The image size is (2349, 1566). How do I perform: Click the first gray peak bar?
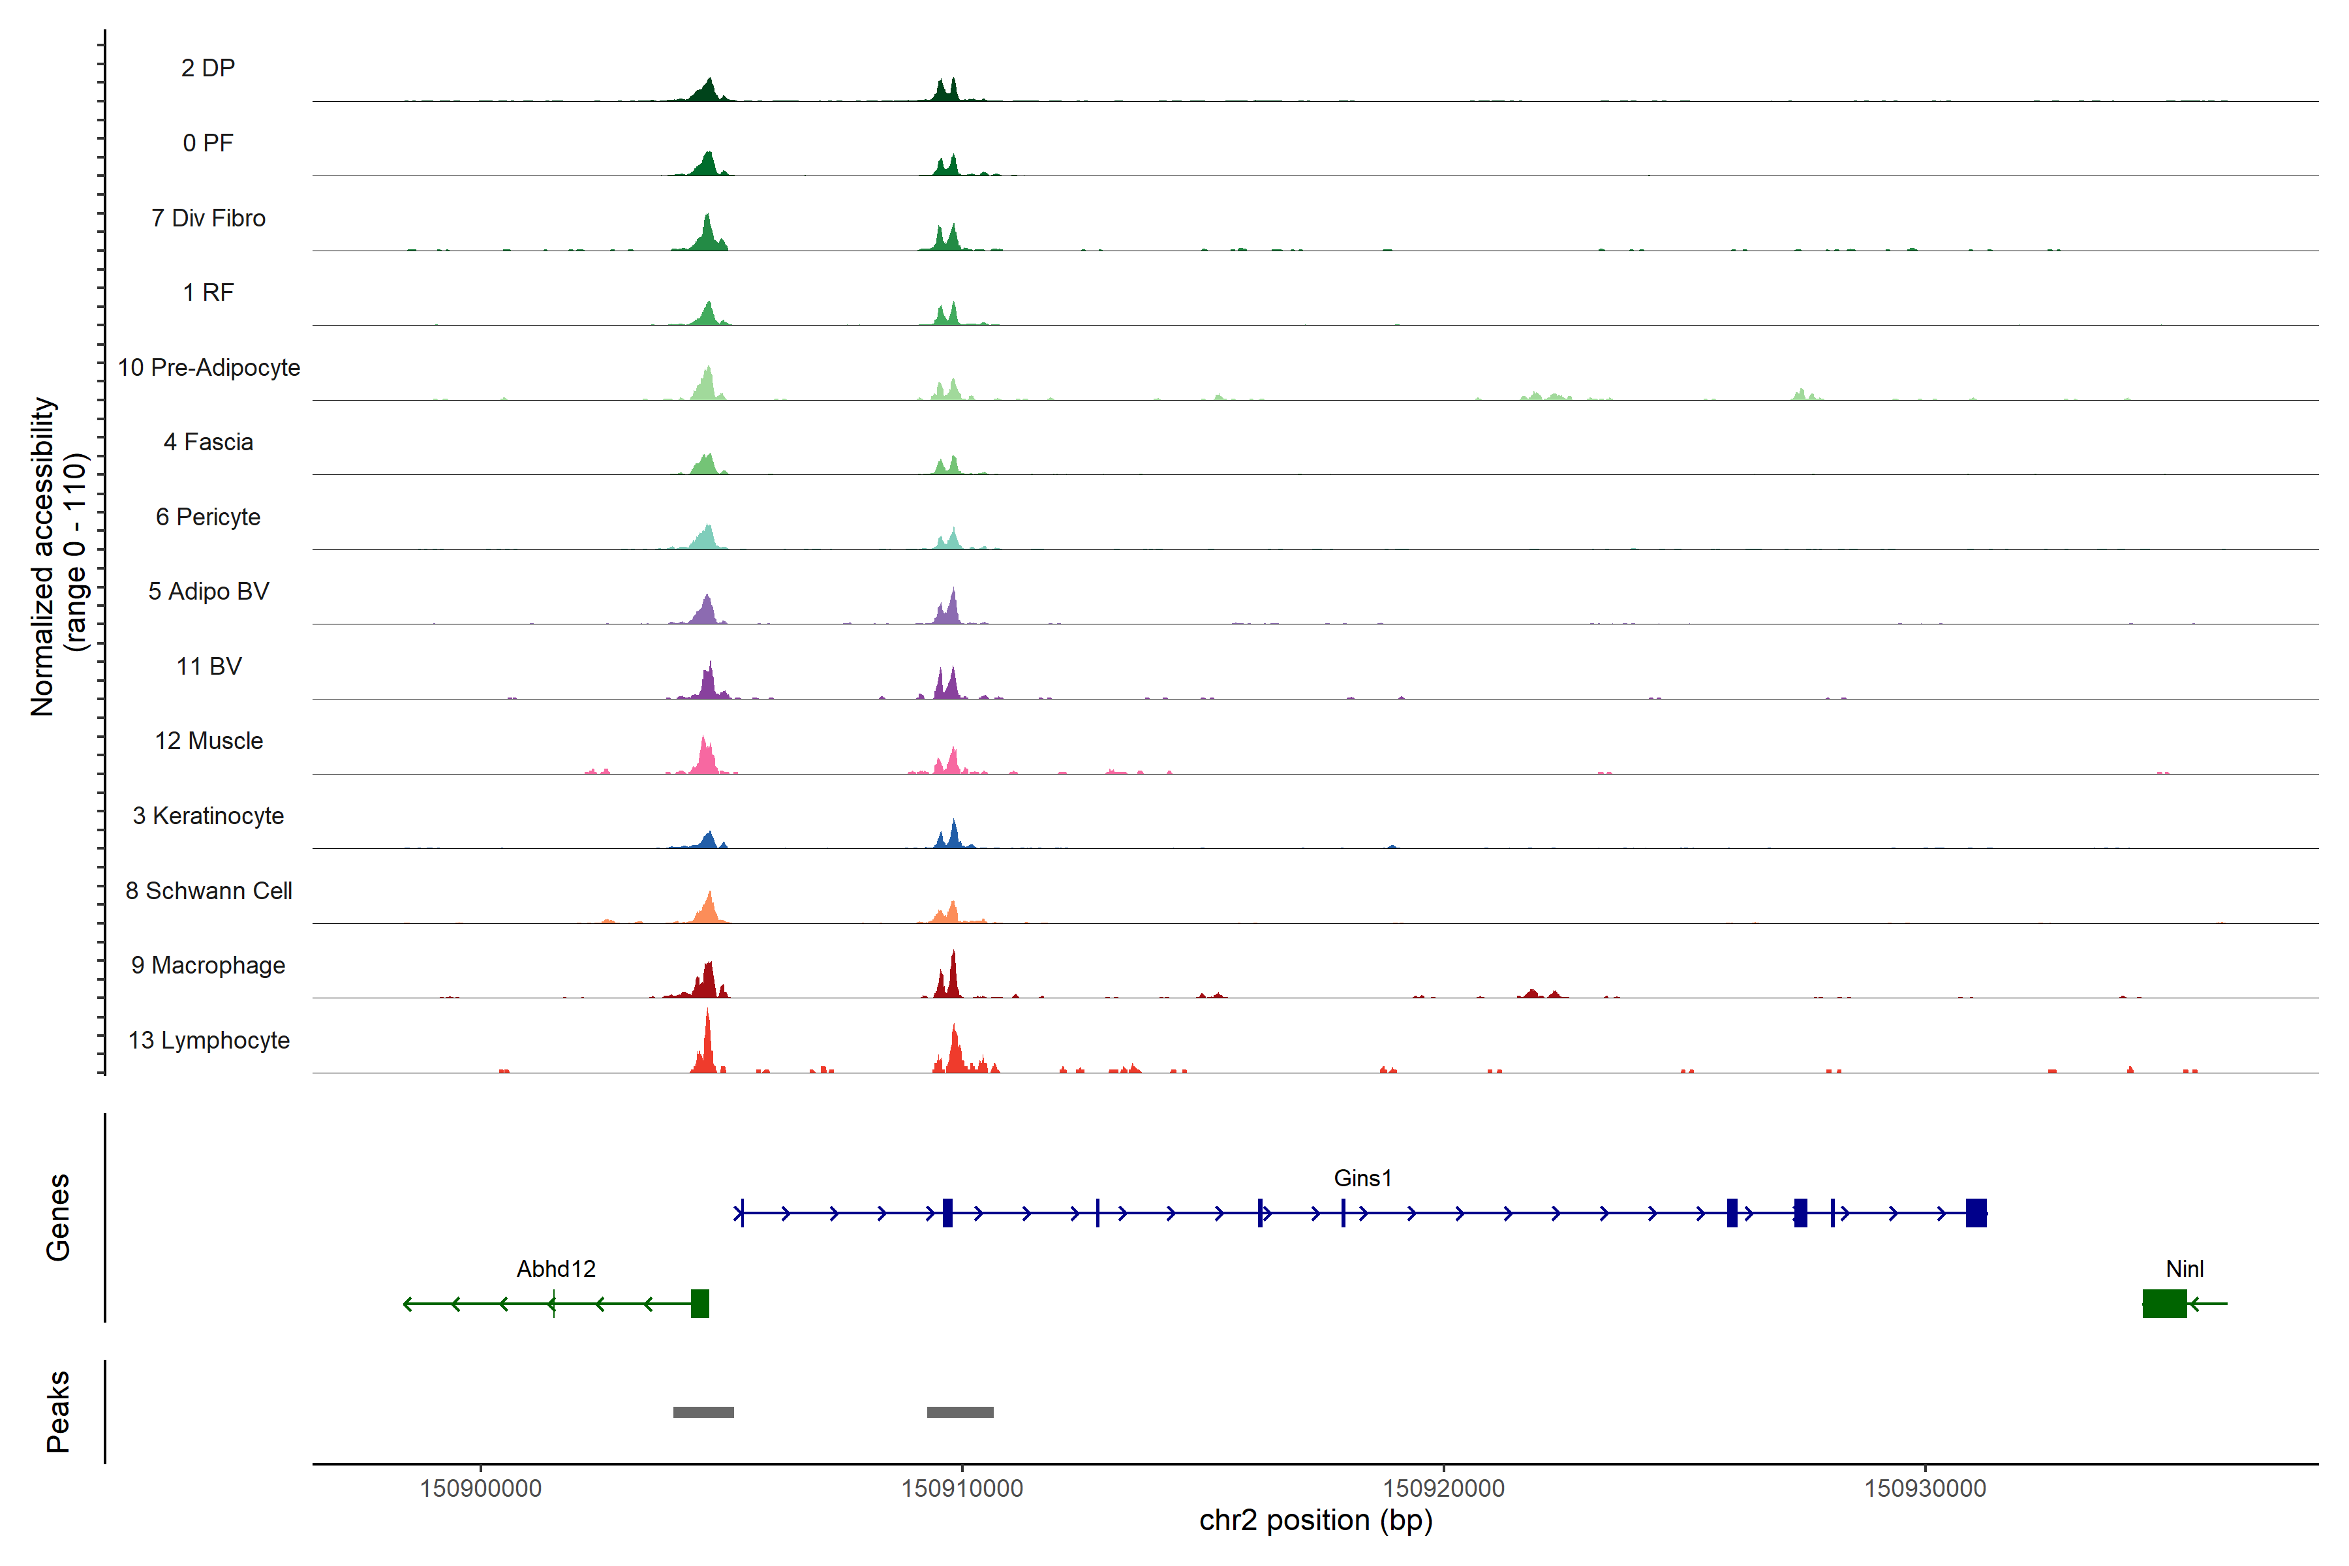pyautogui.click(x=703, y=1412)
